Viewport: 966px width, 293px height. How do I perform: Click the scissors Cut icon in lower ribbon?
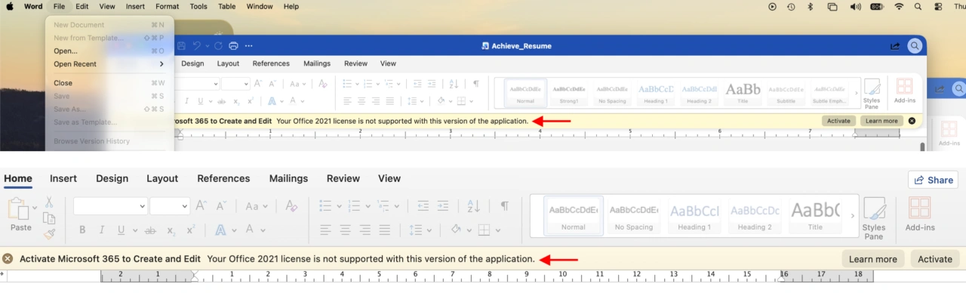coord(49,202)
